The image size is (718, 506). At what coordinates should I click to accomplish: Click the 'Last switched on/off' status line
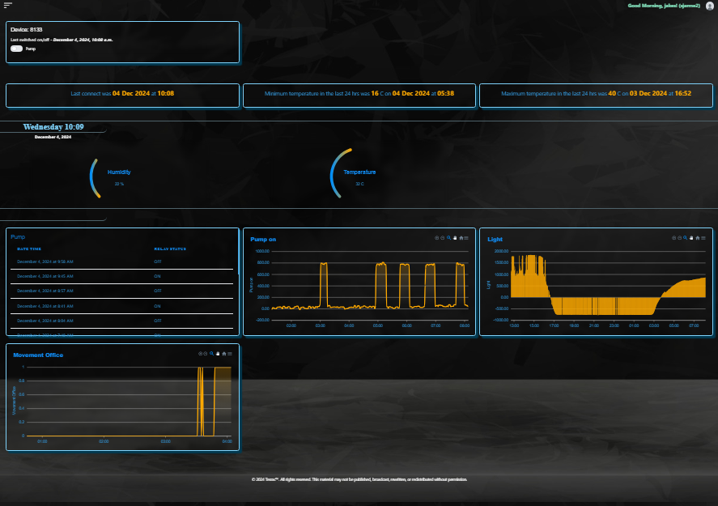[62, 40]
